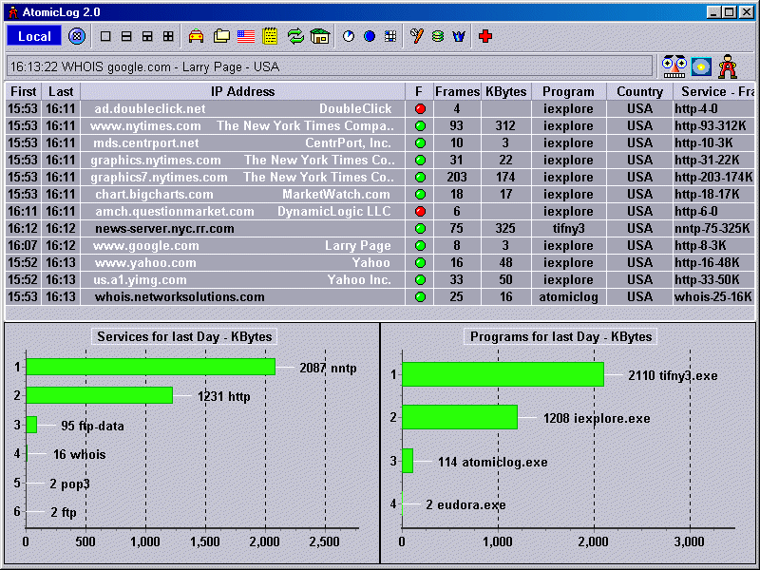The height and width of the screenshot is (570, 760).
Task: Sort by the Country column header
Action: pos(639,91)
